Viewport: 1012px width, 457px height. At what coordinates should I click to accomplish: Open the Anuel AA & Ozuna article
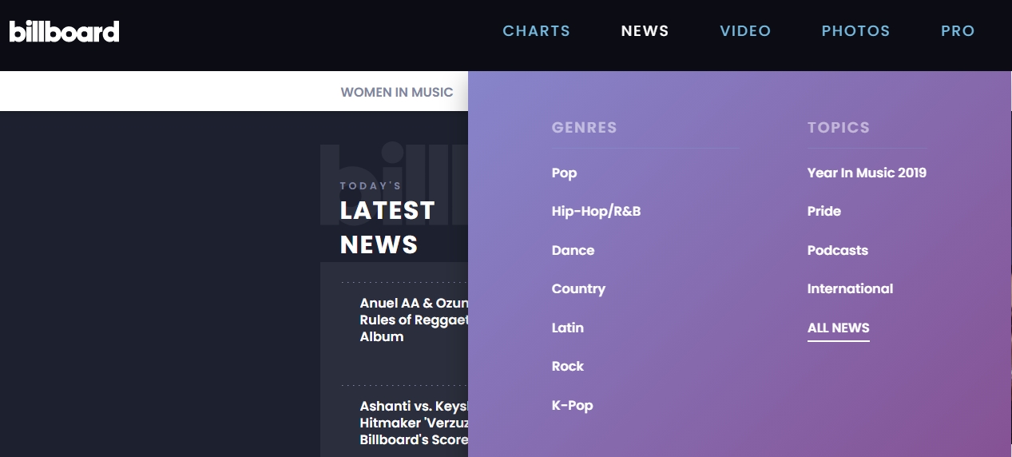pyautogui.click(x=414, y=320)
